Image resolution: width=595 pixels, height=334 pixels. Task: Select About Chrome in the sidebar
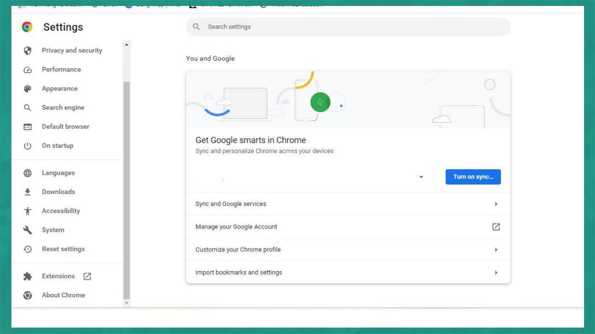63,295
